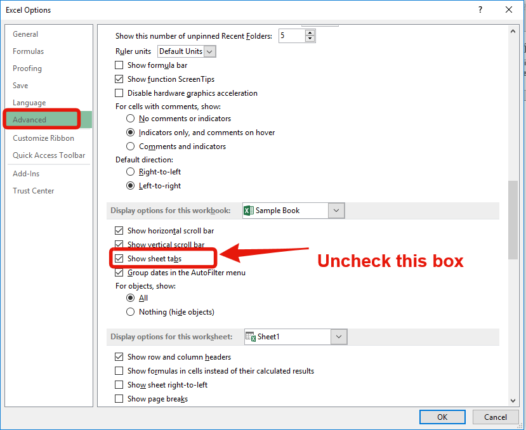
Task: Enable Show formula bar checkbox
Action: point(119,65)
